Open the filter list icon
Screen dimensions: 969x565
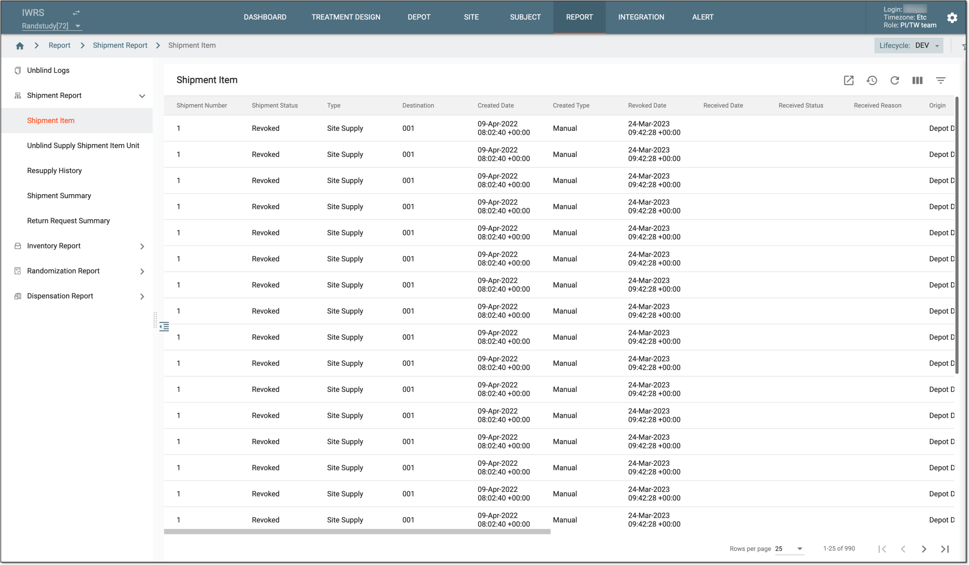941,80
